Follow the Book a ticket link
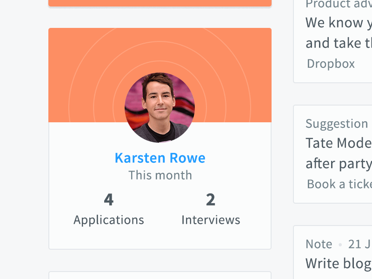 coord(339,184)
